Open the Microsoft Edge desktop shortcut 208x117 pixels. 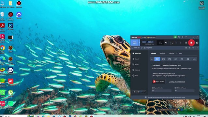2,60
